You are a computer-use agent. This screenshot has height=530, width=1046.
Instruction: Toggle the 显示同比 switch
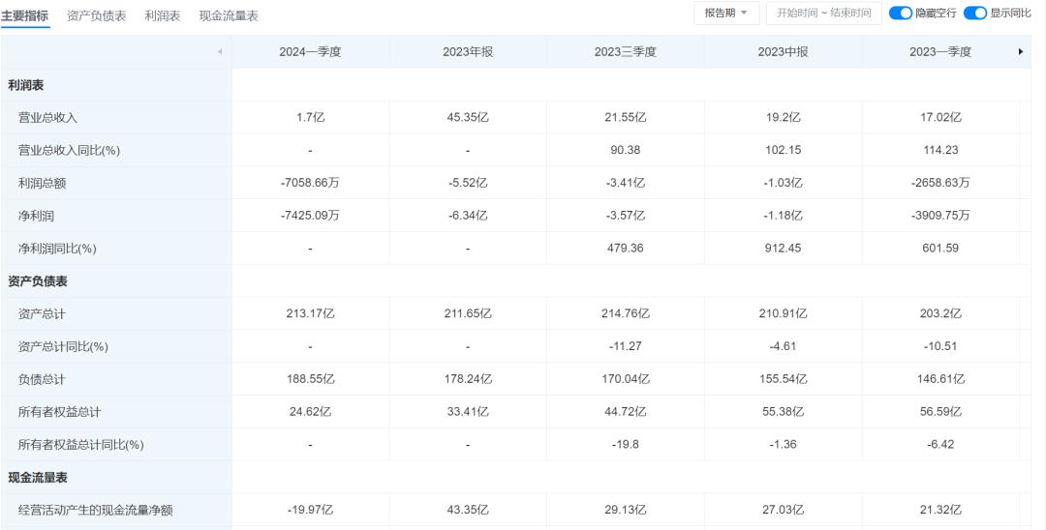[x=974, y=14]
